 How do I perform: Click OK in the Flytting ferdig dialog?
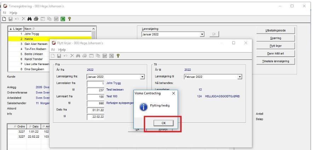pos(164,123)
